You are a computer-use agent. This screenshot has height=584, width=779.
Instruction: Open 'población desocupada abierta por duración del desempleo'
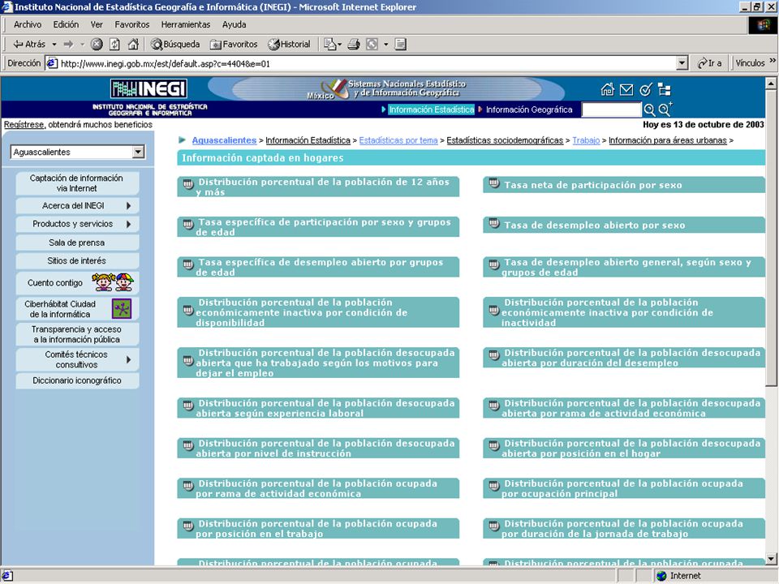pos(624,358)
